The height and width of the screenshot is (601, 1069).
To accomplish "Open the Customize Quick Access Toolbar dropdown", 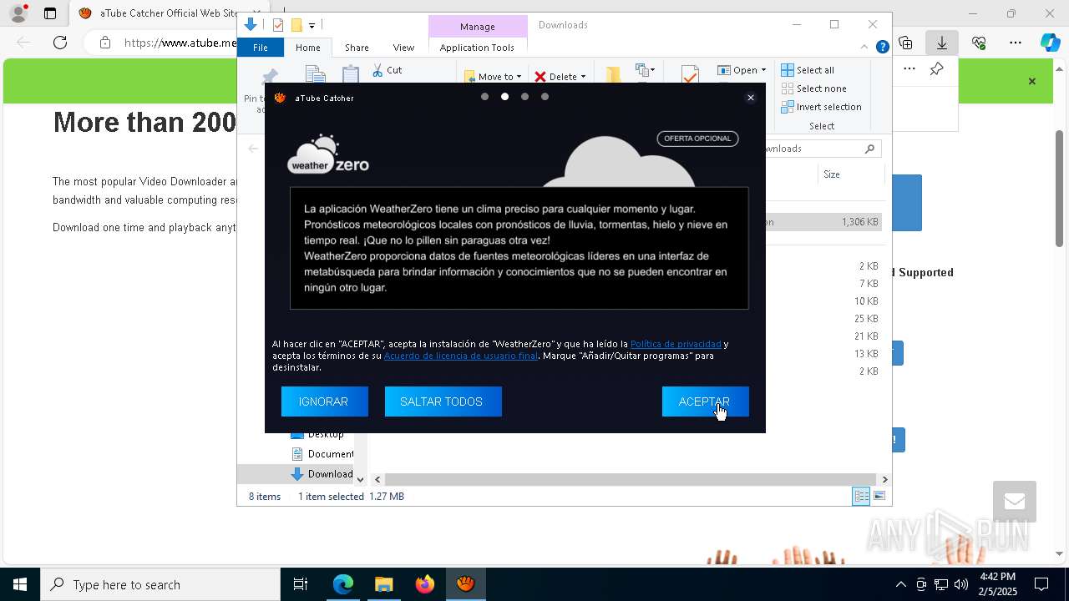I will pos(312,26).
